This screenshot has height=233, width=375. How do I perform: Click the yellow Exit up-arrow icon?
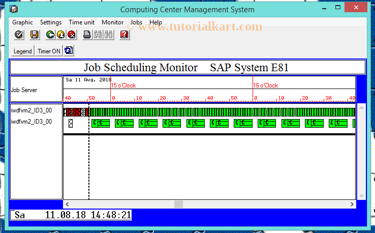[x=61, y=35]
